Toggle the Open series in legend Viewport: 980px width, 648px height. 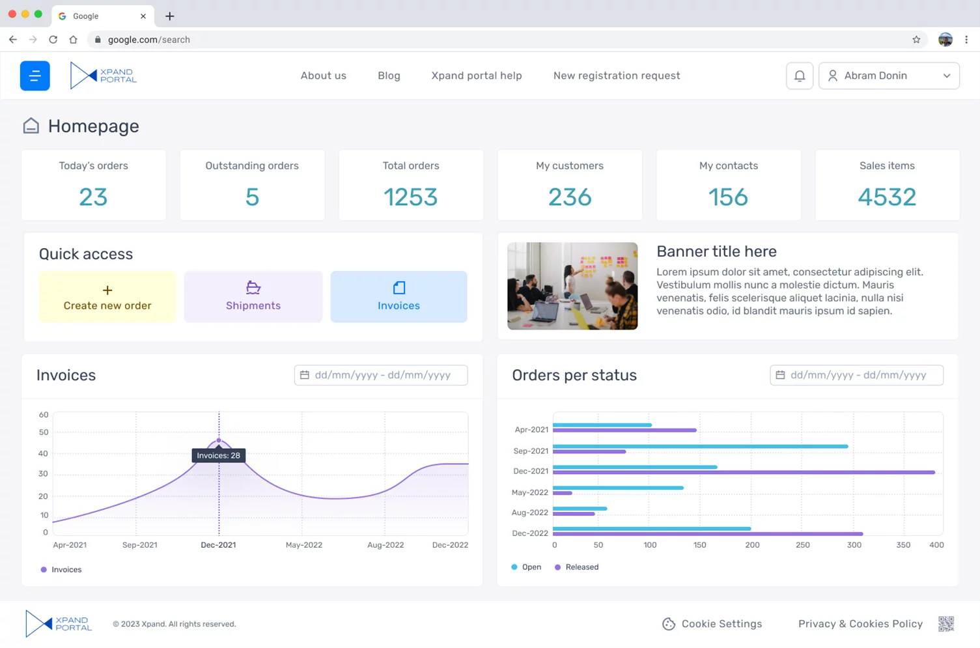click(526, 567)
